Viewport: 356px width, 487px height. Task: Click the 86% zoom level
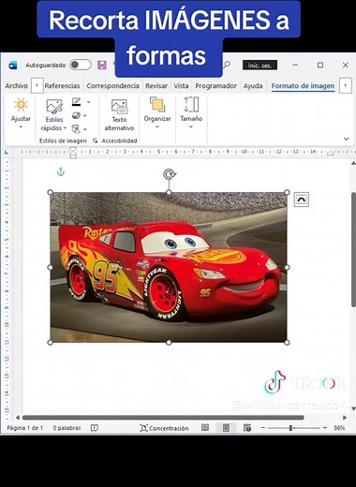tap(339, 428)
